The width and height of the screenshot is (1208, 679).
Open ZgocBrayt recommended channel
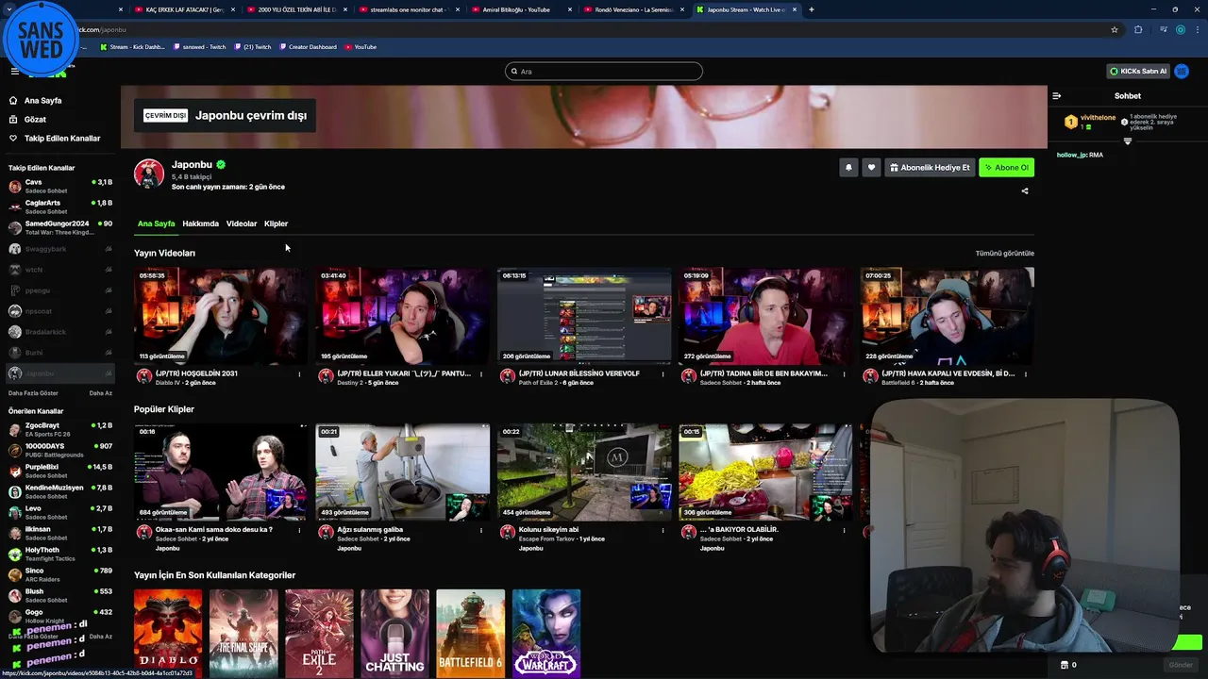click(60, 429)
